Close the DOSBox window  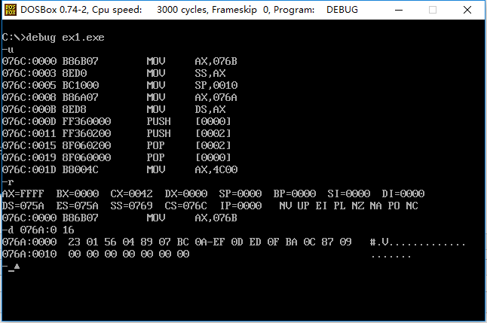point(467,10)
